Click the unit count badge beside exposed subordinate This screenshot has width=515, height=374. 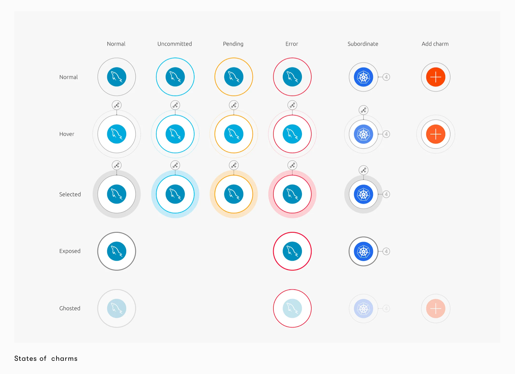386,251
